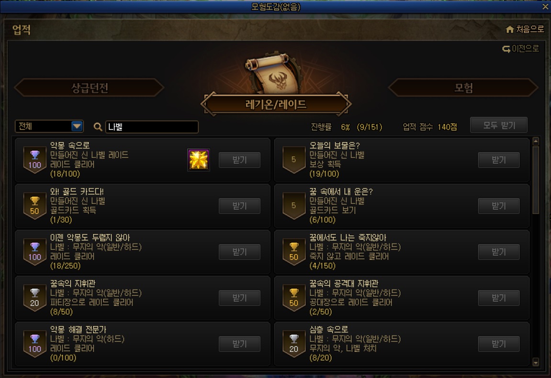Click the gold star reward icon
Image resolution: width=551 pixels, height=378 pixels.
point(199,160)
